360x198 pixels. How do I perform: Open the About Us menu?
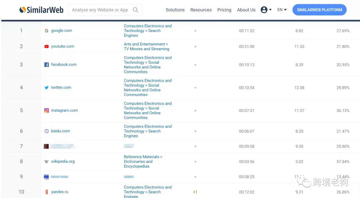[x=246, y=10]
